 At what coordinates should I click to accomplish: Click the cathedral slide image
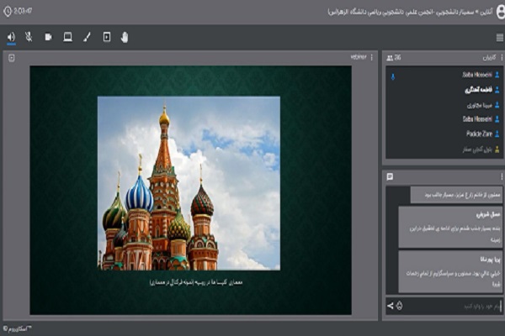pyautogui.click(x=189, y=183)
